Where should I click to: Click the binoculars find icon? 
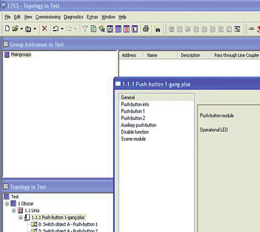tap(157, 29)
